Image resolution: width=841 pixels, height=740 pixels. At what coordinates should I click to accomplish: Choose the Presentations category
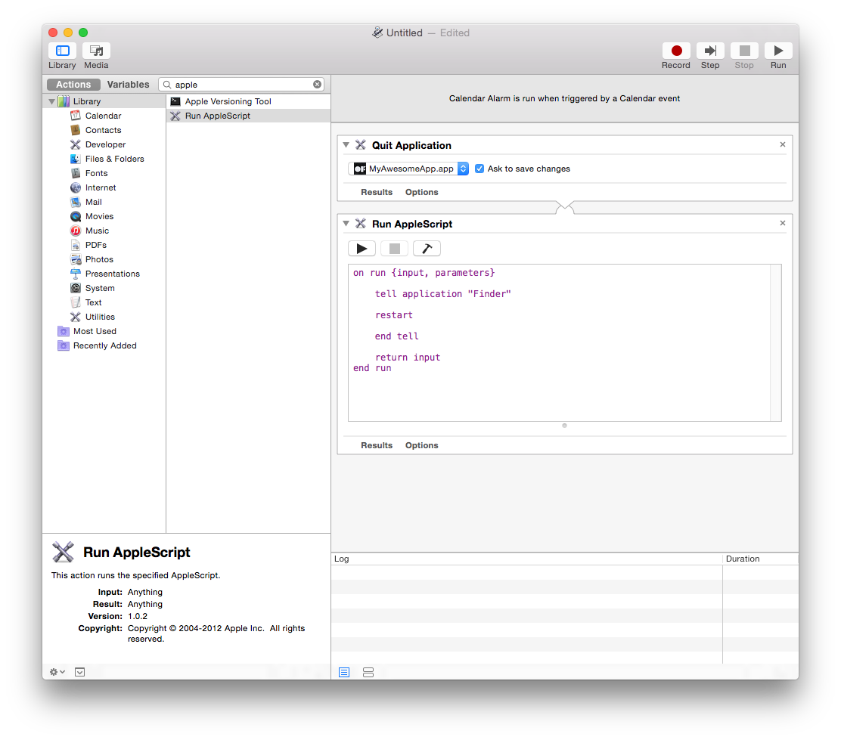point(112,274)
